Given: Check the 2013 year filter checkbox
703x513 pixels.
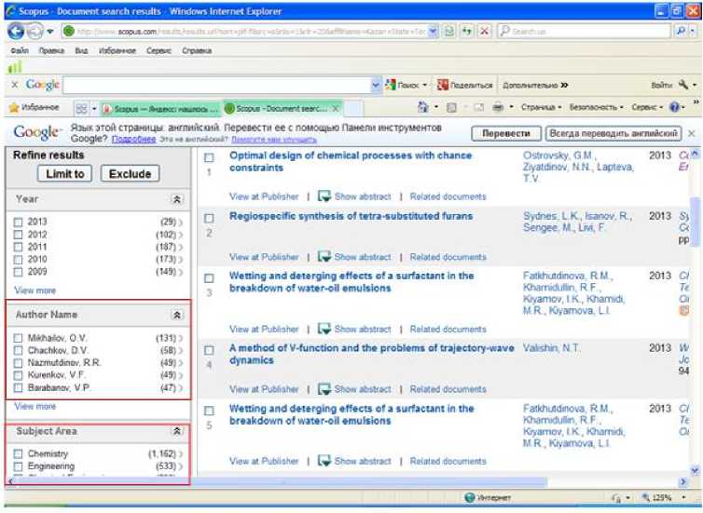Looking at the screenshot, I should click(x=18, y=222).
